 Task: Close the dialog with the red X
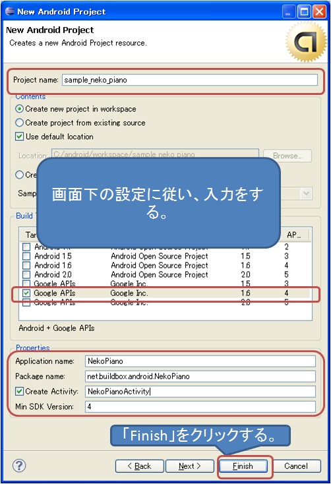(320, 12)
